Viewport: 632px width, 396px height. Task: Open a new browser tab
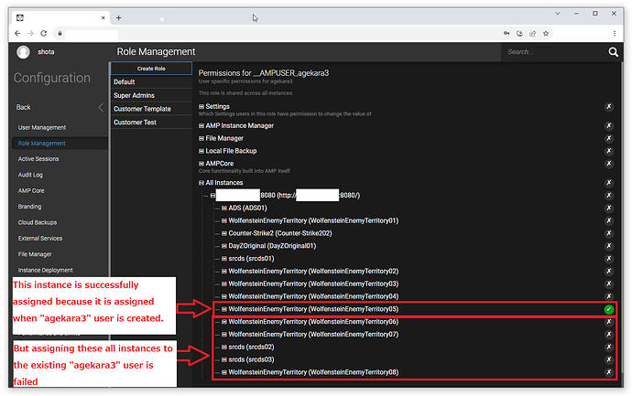click(x=118, y=17)
